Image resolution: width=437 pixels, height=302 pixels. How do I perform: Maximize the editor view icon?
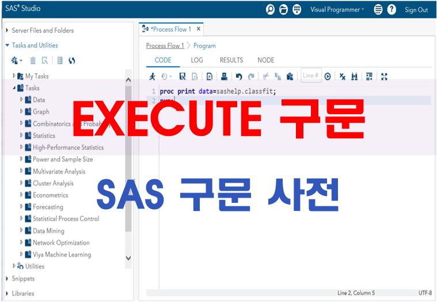coord(385,76)
